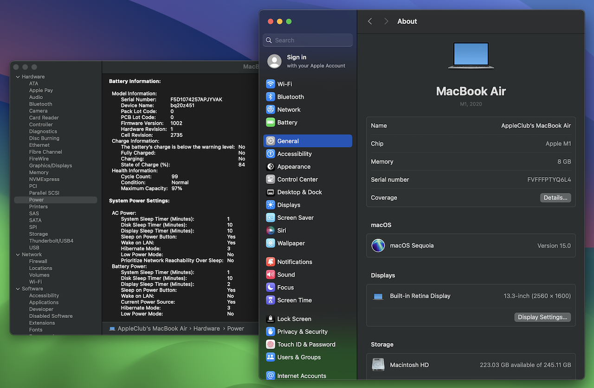Select USB in the Hardware list
The image size is (594, 388).
pos(34,248)
